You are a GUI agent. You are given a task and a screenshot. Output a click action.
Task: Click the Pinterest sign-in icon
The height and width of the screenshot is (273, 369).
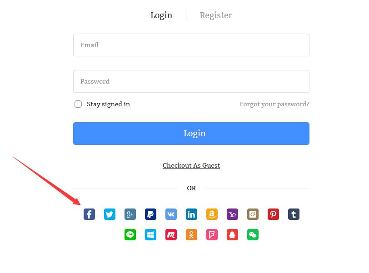click(x=273, y=214)
